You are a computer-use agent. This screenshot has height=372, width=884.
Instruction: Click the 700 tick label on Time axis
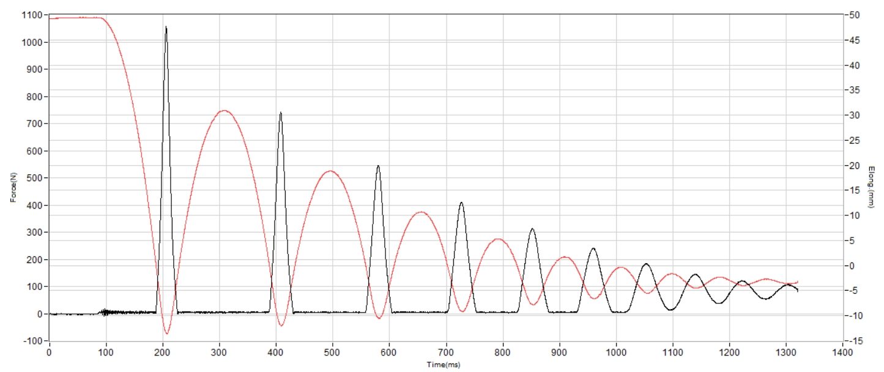446,352
